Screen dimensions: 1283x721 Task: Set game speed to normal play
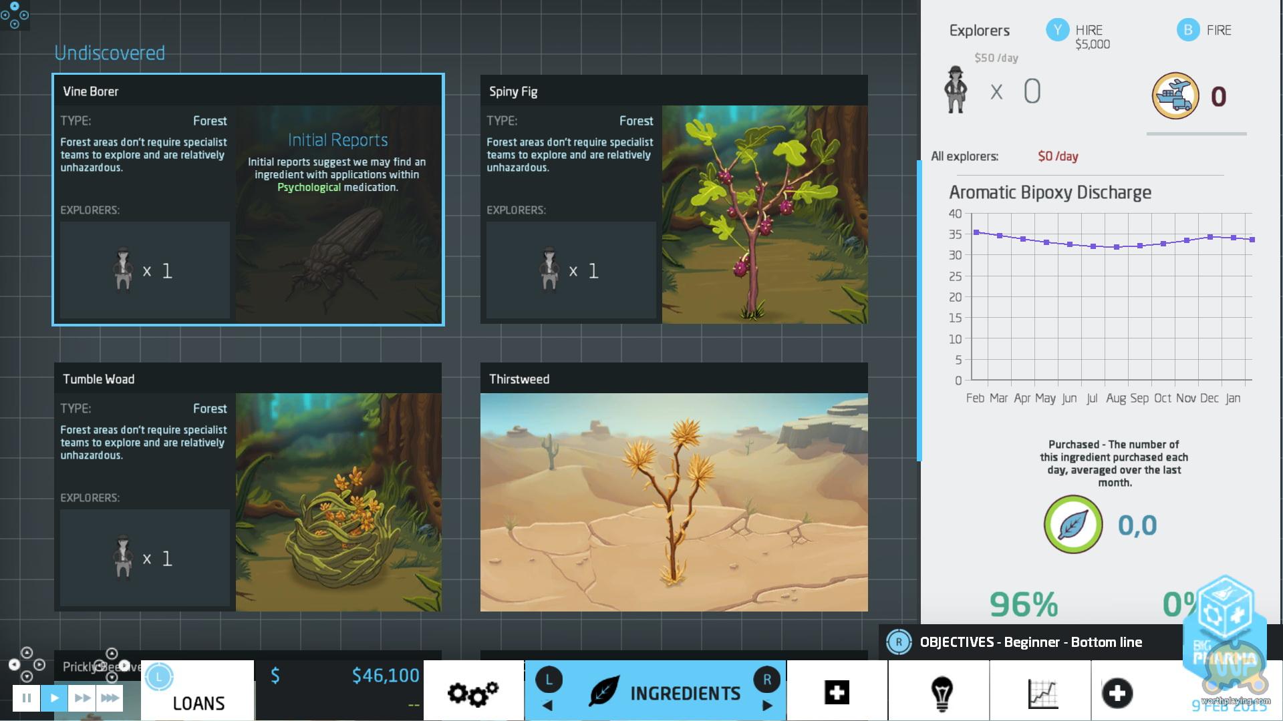(x=54, y=698)
